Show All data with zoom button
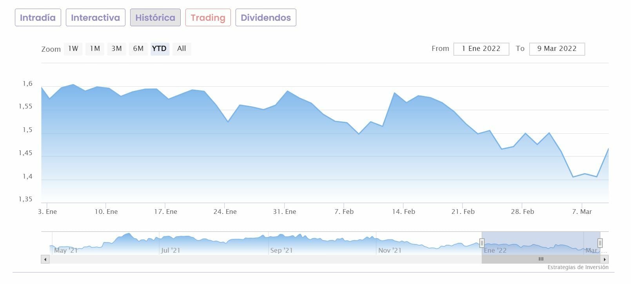This screenshot has height=284, width=631. (181, 49)
